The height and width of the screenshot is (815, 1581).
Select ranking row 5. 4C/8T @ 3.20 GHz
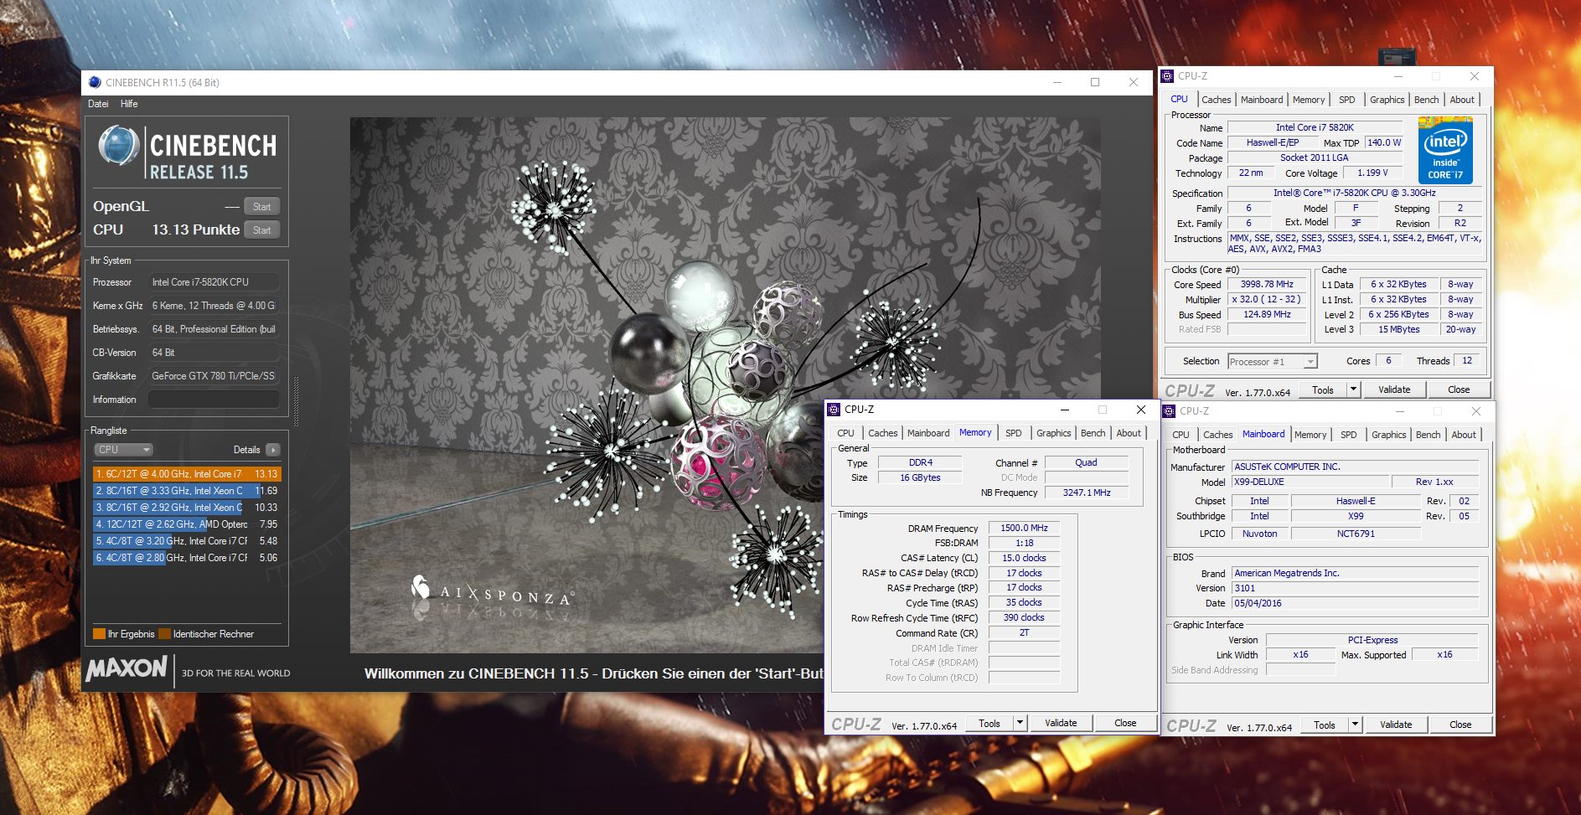[x=186, y=541]
